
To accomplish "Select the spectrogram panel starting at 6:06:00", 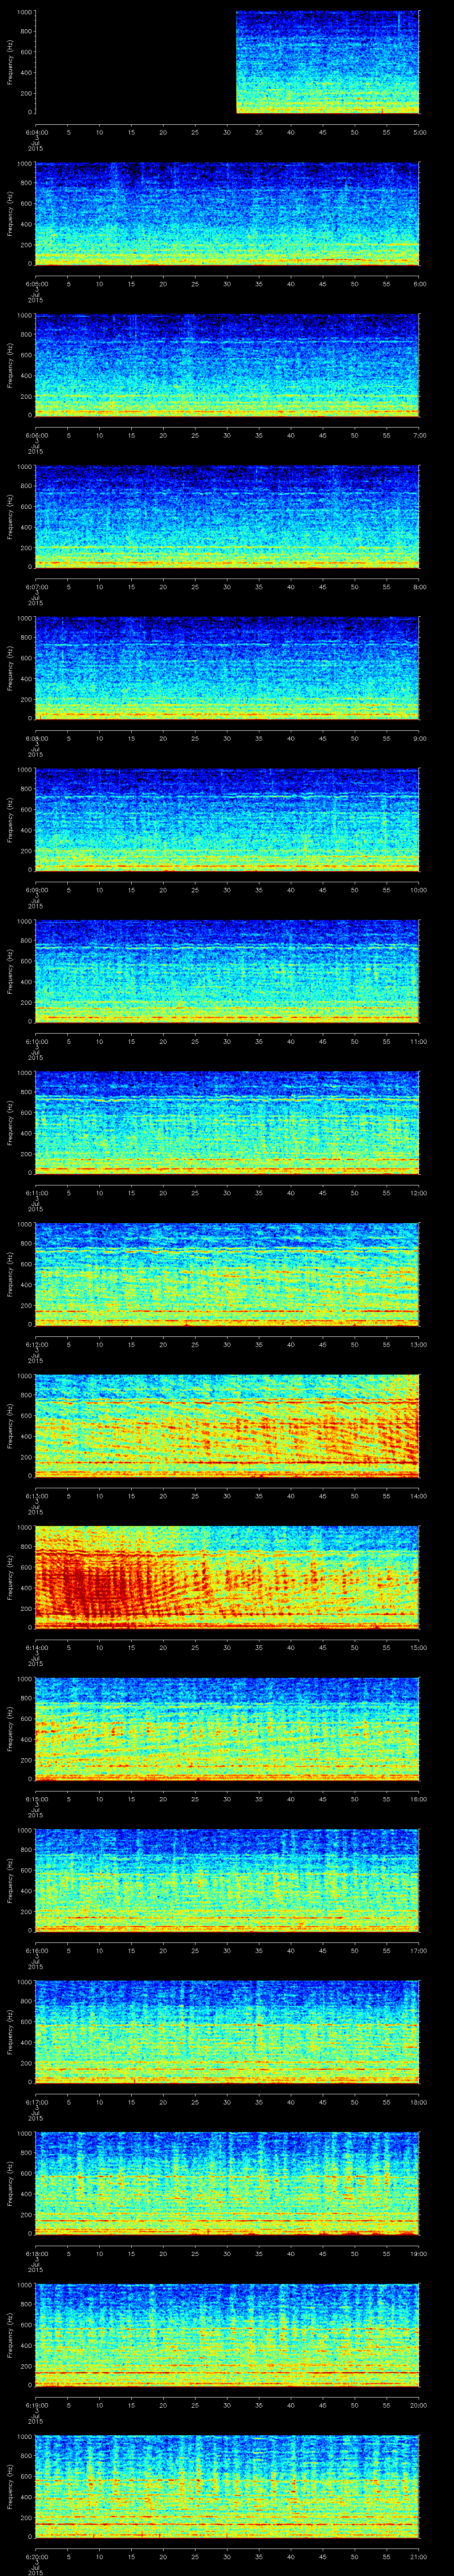I will [x=227, y=365].
